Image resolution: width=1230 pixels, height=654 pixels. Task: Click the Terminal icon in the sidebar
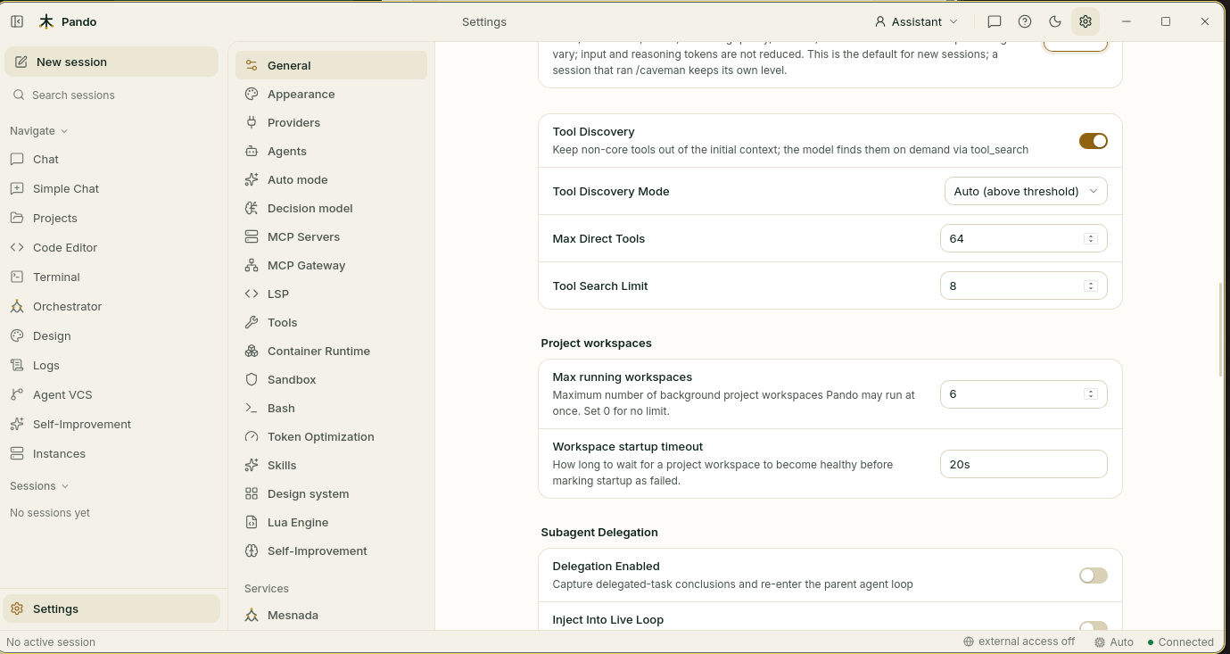point(17,277)
